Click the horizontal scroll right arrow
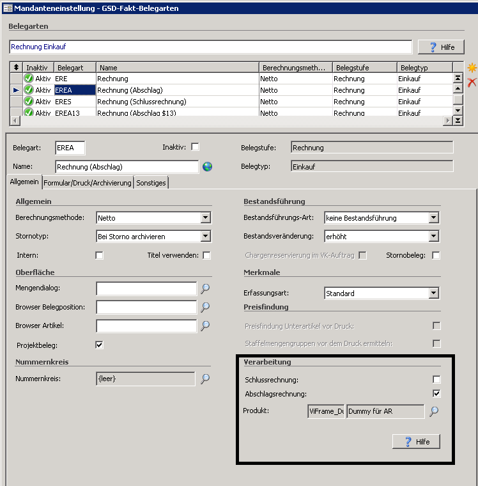The height and width of the screenshot is (486, 478). 447,121
